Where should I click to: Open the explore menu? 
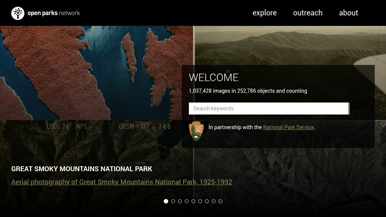[264, 13]
